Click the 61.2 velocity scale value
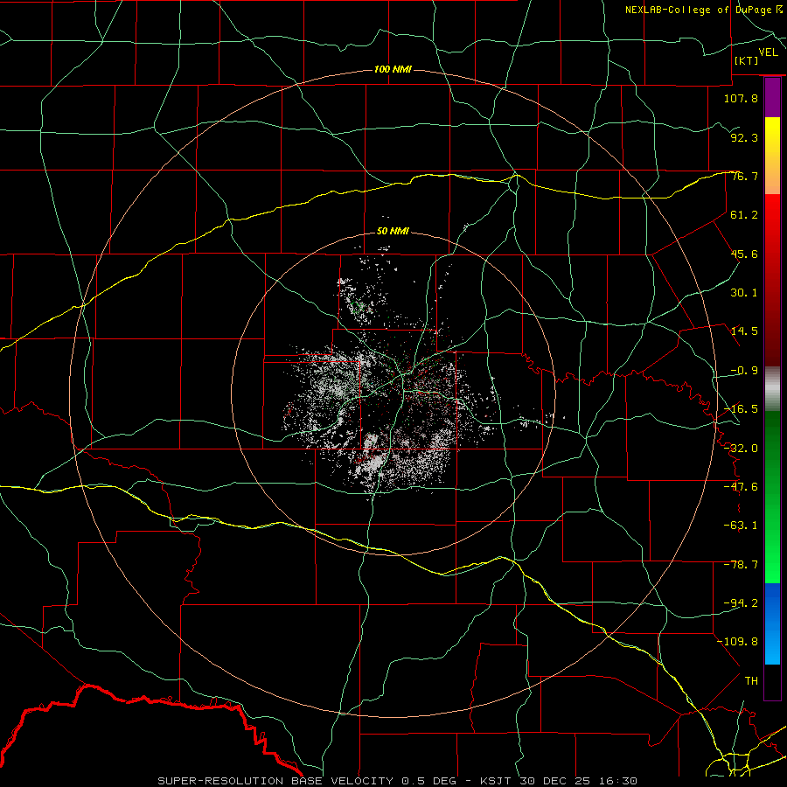 [744, 215]
